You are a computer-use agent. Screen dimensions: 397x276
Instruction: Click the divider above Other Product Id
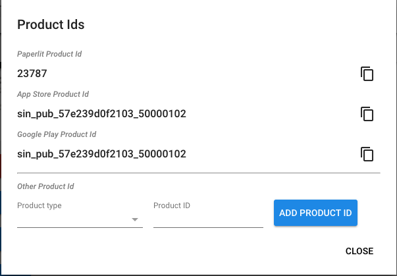click(x=199, y=173)
